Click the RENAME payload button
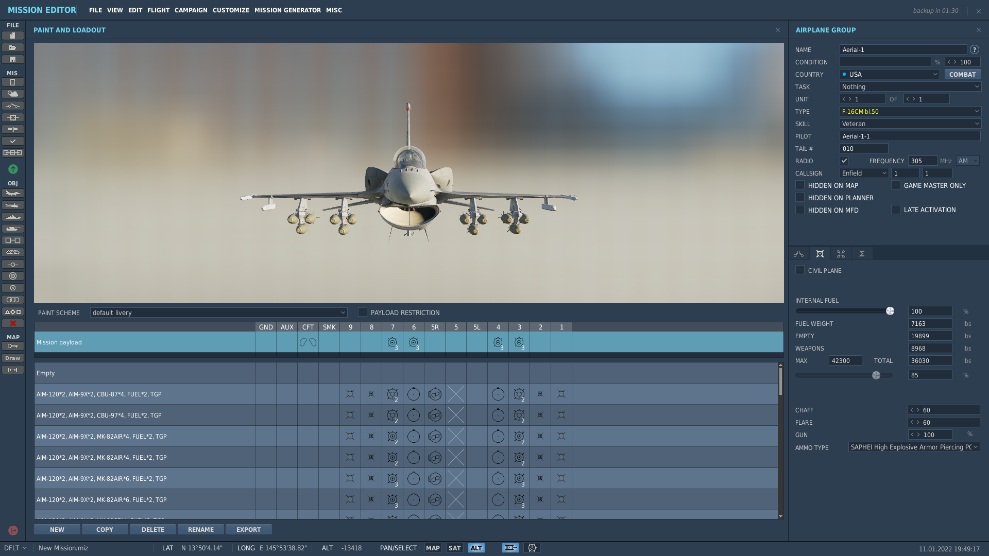This screenshot has width=989, height=556. [x=201, y=529]
